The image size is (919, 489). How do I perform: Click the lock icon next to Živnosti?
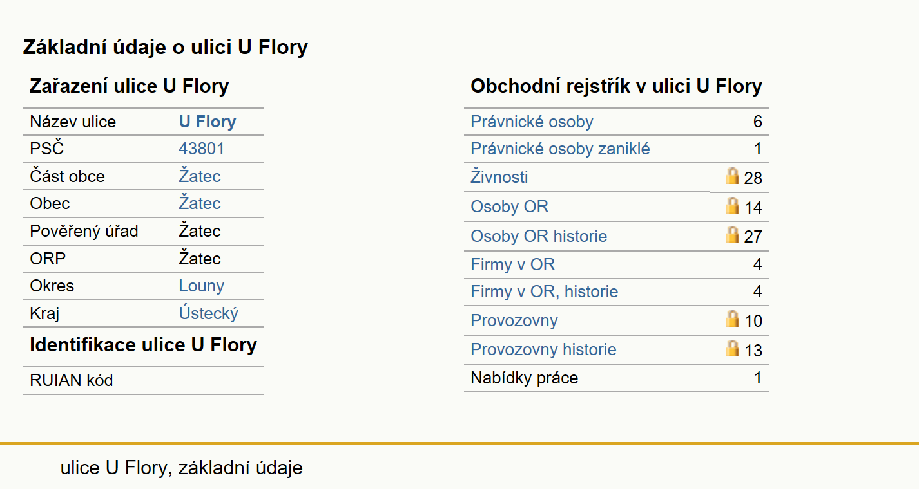point(732,176)
